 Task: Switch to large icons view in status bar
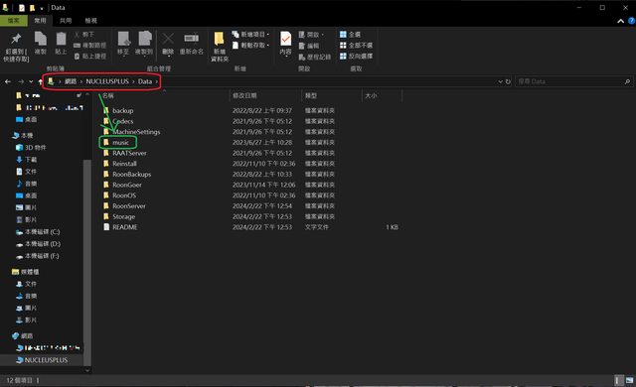pos(629,380)
